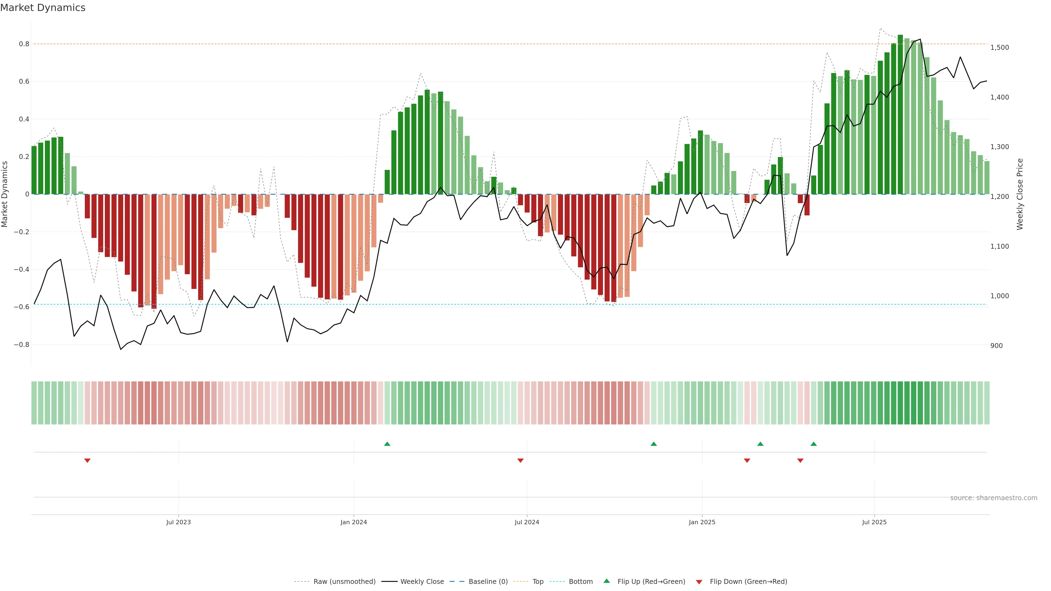
Task: Click the Jan 2025 axis label
Action: 702,522
